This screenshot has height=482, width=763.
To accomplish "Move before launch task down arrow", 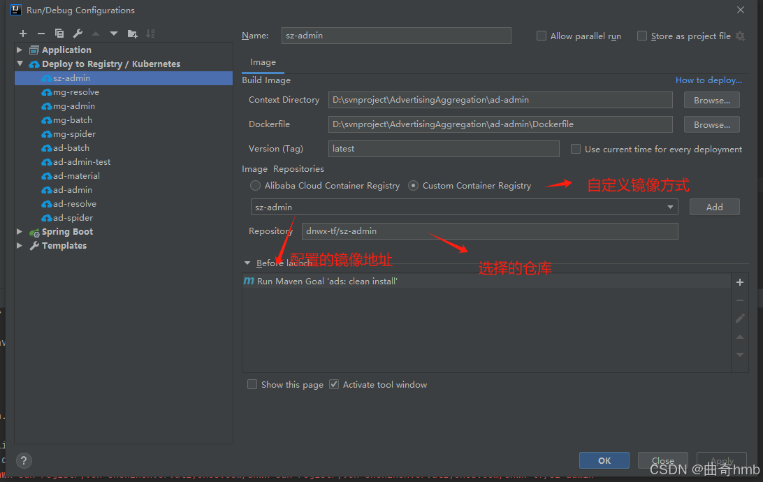I will (740, 355).
